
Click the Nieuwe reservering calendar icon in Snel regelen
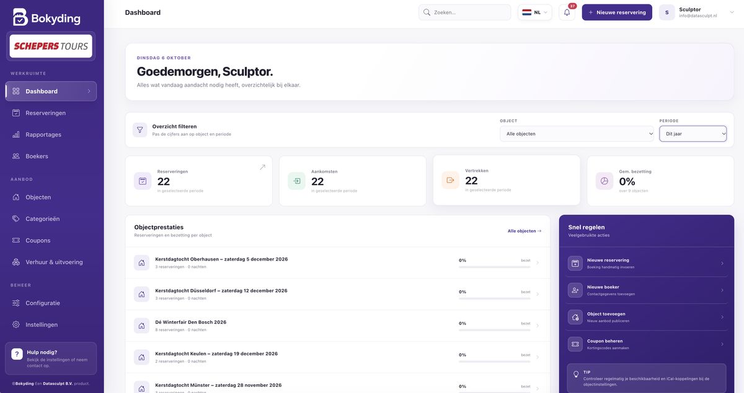pos(575,263)
